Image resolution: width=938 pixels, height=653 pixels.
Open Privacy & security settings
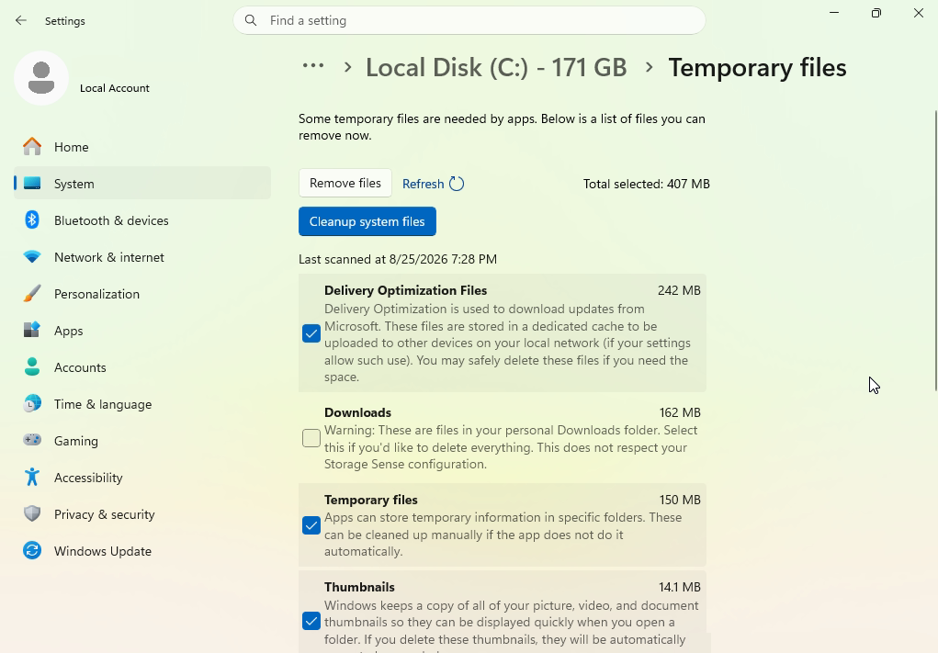click(x=142, y=514)
